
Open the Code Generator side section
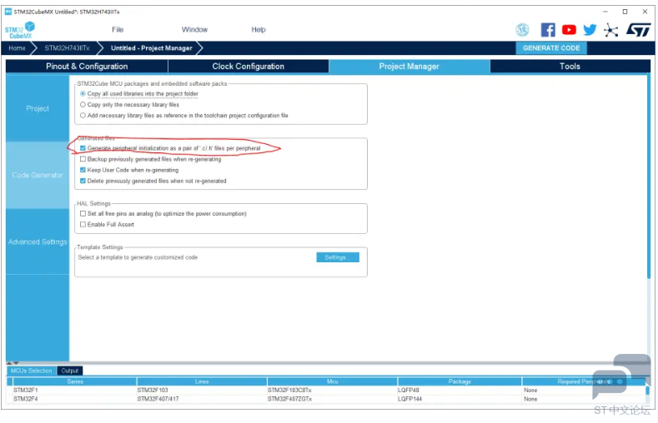click(x=38, y=175)
